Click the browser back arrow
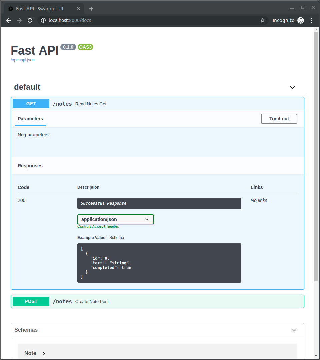 click(x=8, y=20)
